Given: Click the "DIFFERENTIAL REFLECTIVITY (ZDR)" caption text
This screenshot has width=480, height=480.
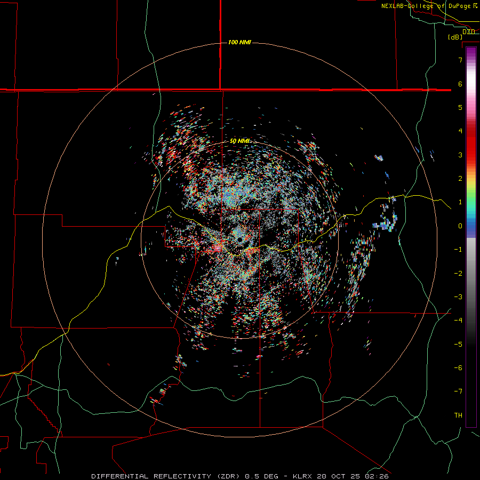Looking at the screenshot, I should pos(166,476).
